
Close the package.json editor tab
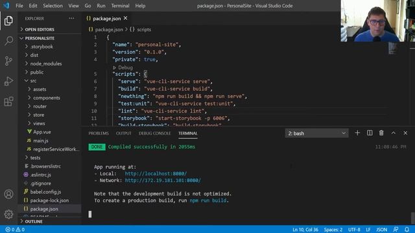[x=125, y=18]
